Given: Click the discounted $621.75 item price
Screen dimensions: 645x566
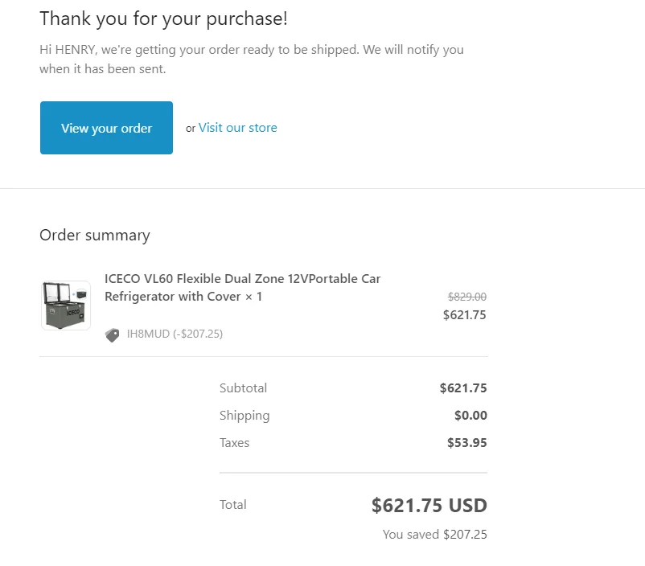Looking at the screenshot, I should pyautogui.click(x=464, y=315).
